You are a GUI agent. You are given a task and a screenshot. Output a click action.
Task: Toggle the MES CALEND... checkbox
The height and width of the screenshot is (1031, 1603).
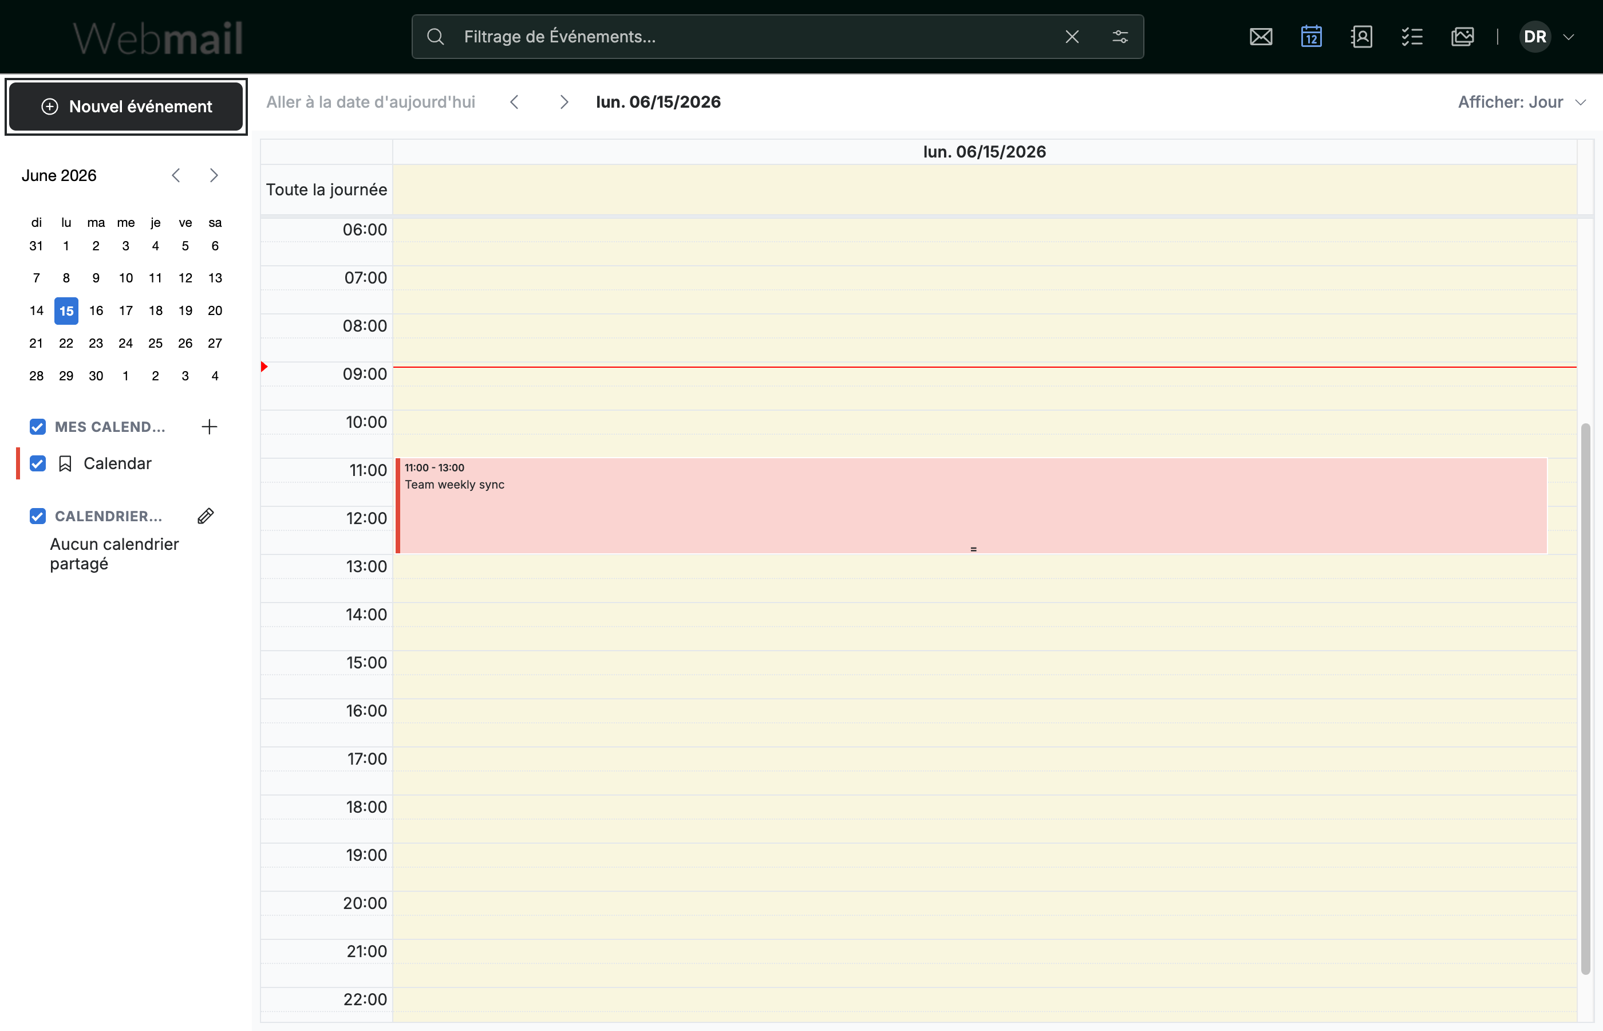point(37,427)
